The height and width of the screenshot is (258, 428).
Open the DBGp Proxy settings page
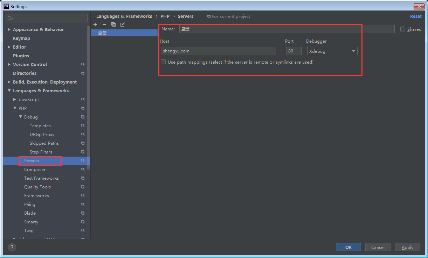coord(42,135)
